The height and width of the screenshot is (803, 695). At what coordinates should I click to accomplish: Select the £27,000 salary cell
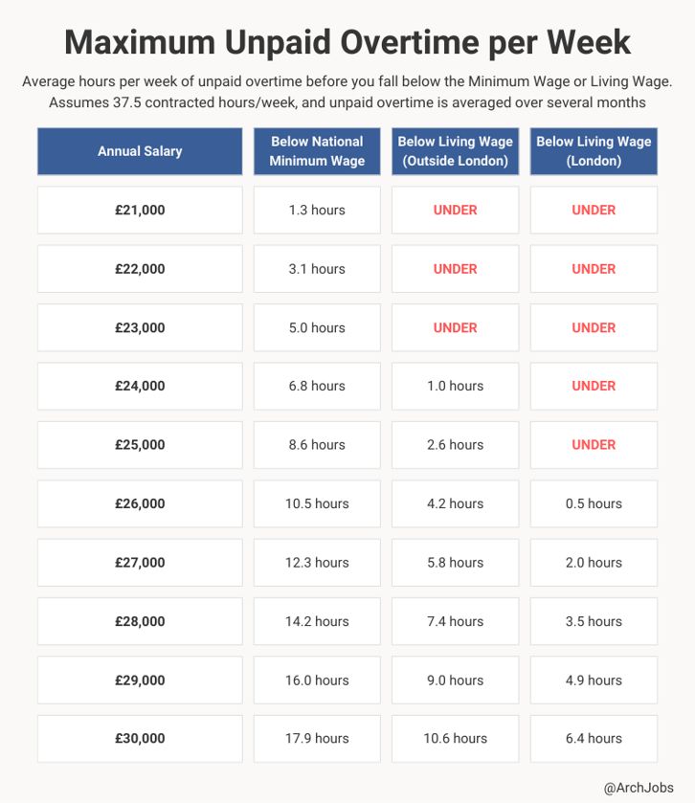[140, 563]
